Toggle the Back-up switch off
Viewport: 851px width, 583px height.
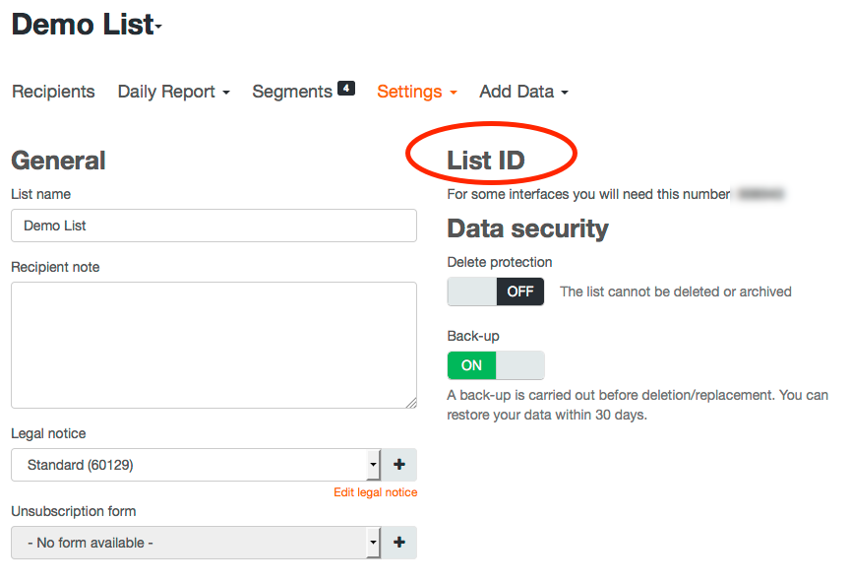[495, 365]
